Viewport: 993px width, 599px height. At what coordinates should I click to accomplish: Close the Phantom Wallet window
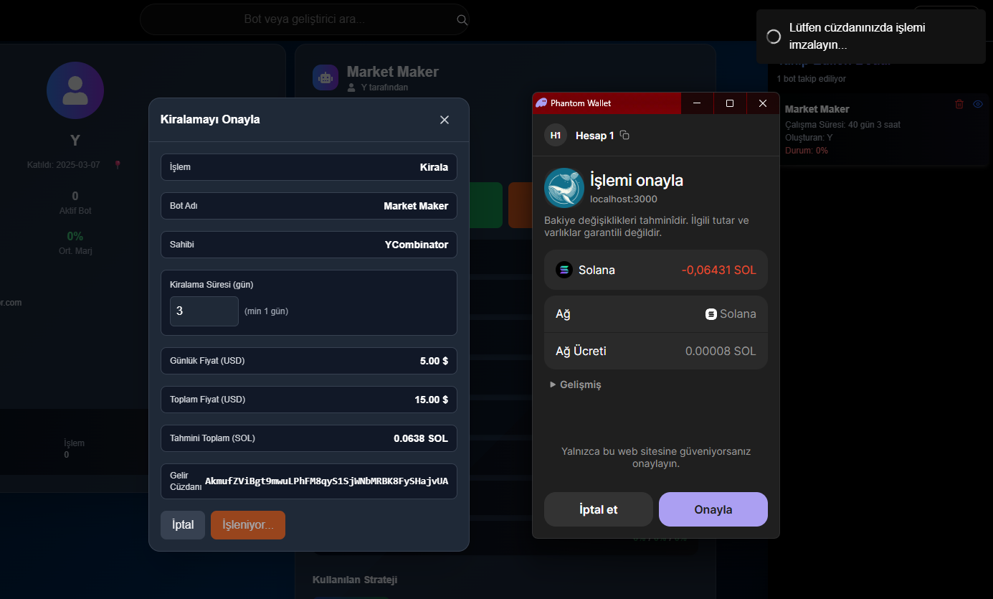pos(763,103)
